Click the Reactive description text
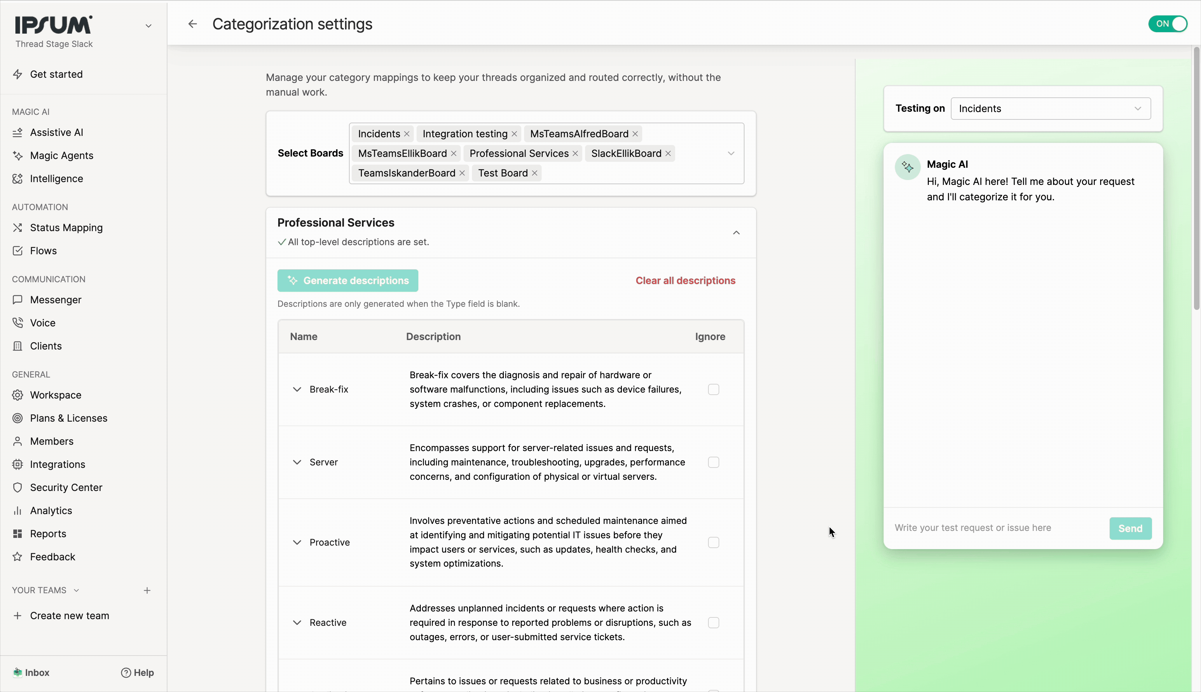1201x692 pixels. (x=551, y=623)
